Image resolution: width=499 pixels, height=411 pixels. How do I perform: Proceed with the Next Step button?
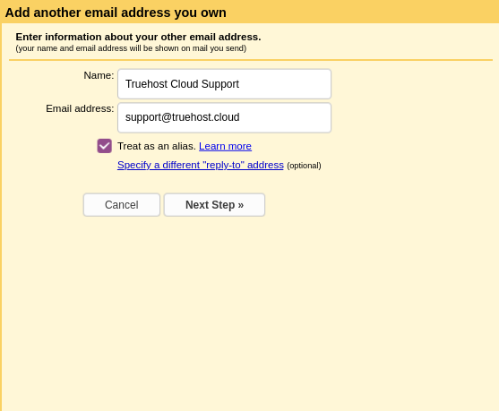click(214, 205)
